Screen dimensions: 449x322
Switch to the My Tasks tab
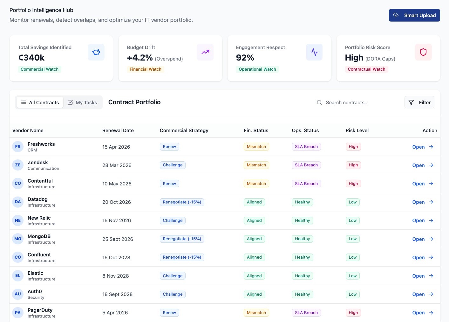82,102
